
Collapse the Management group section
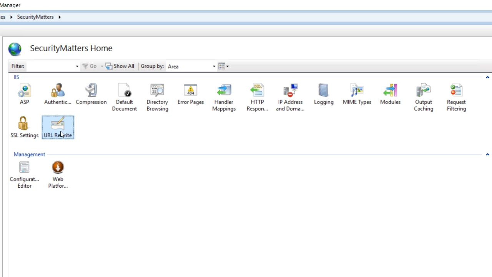pos(487,154)
